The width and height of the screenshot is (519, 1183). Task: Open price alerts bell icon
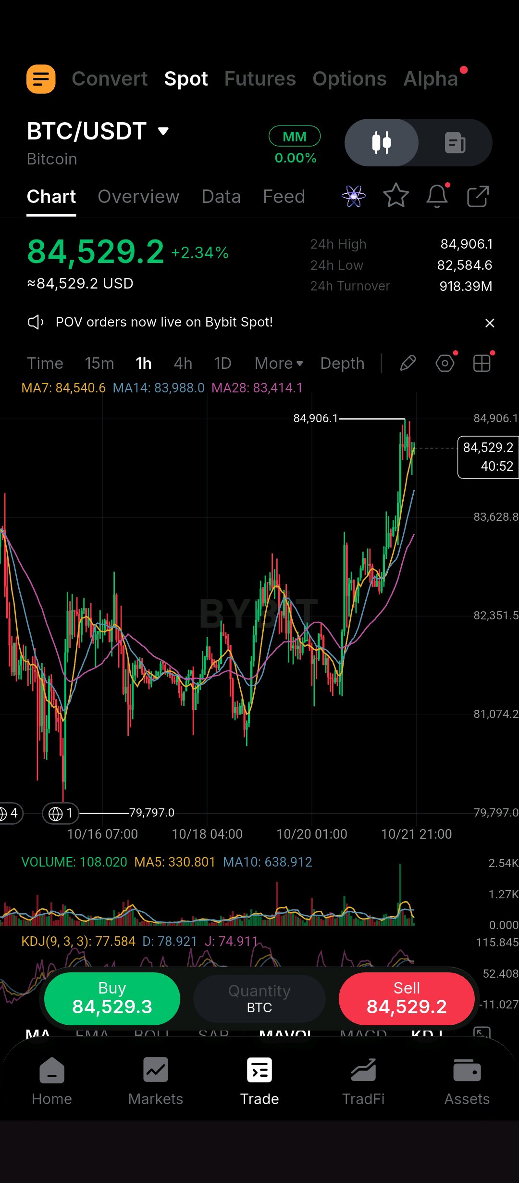(x=437, y=196)
